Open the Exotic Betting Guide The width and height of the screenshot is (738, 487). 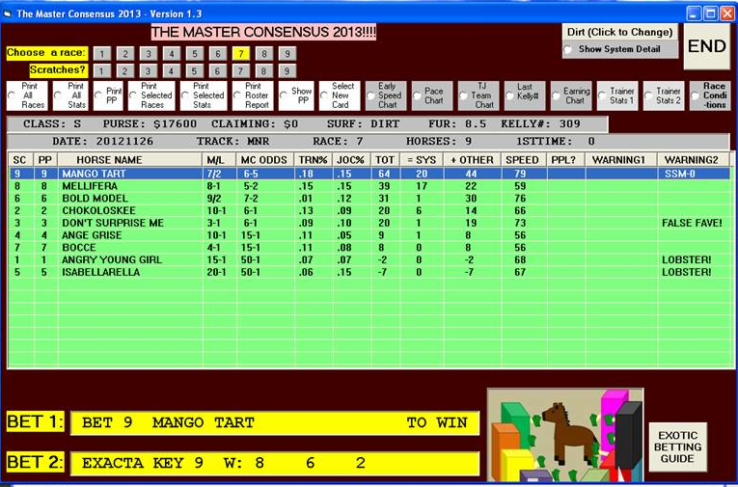coord(676,445)
